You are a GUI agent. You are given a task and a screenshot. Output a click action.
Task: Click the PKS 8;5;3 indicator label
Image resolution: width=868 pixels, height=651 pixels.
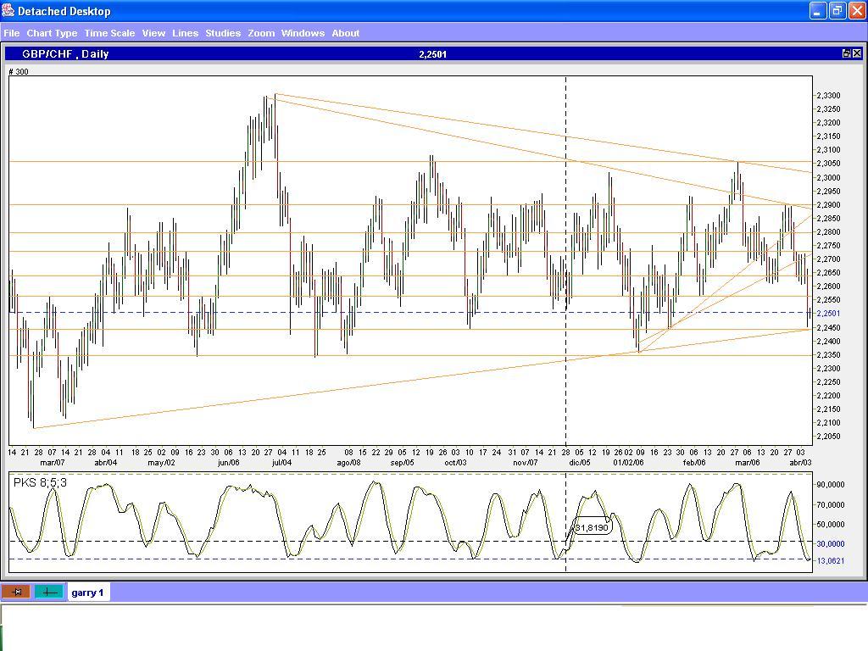pyautogui.click(x=40, y=482)
